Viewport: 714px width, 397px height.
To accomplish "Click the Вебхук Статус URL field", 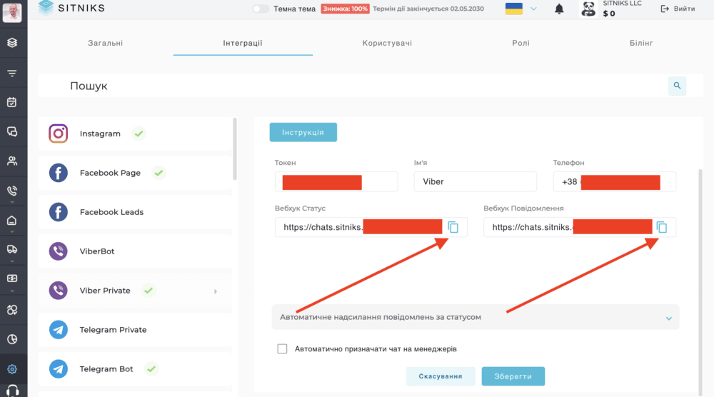I will point(371,227).
